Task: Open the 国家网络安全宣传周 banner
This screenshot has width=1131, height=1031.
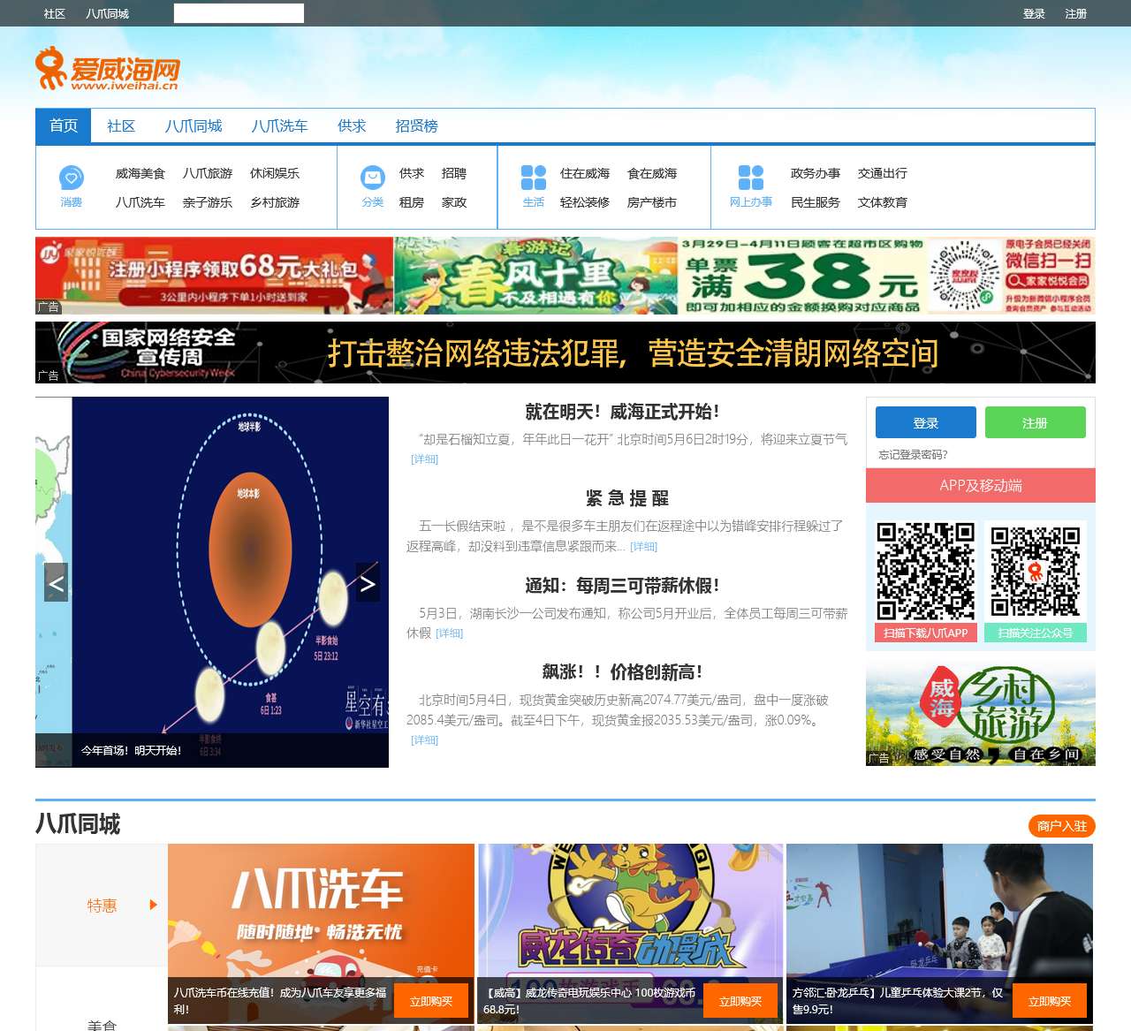Action: click(565, 353)
